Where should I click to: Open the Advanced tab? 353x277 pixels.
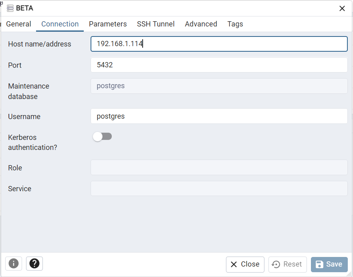coord(201,24)
